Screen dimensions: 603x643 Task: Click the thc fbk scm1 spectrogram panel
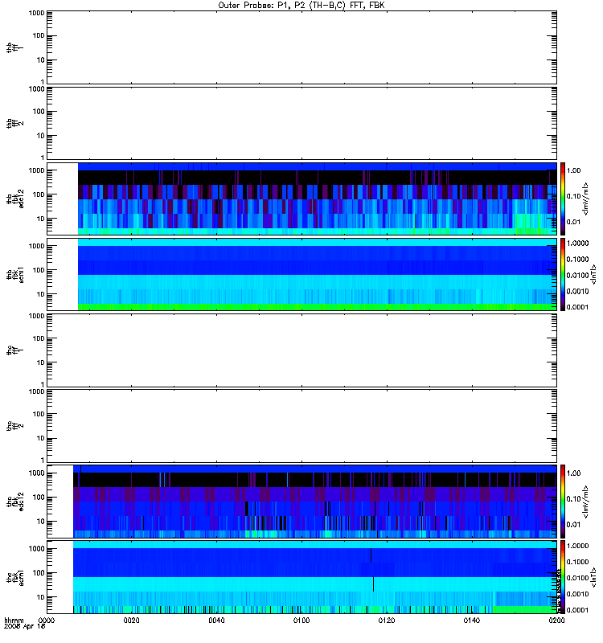pyautogui.click(x=301, y=577)
